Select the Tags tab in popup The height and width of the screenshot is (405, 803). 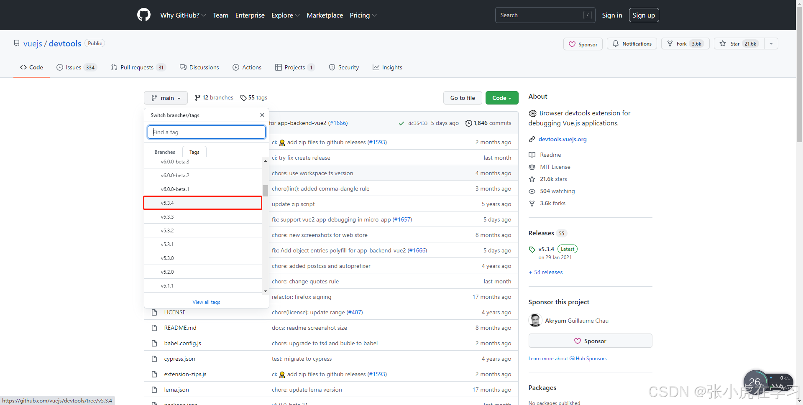coord(194,152)
